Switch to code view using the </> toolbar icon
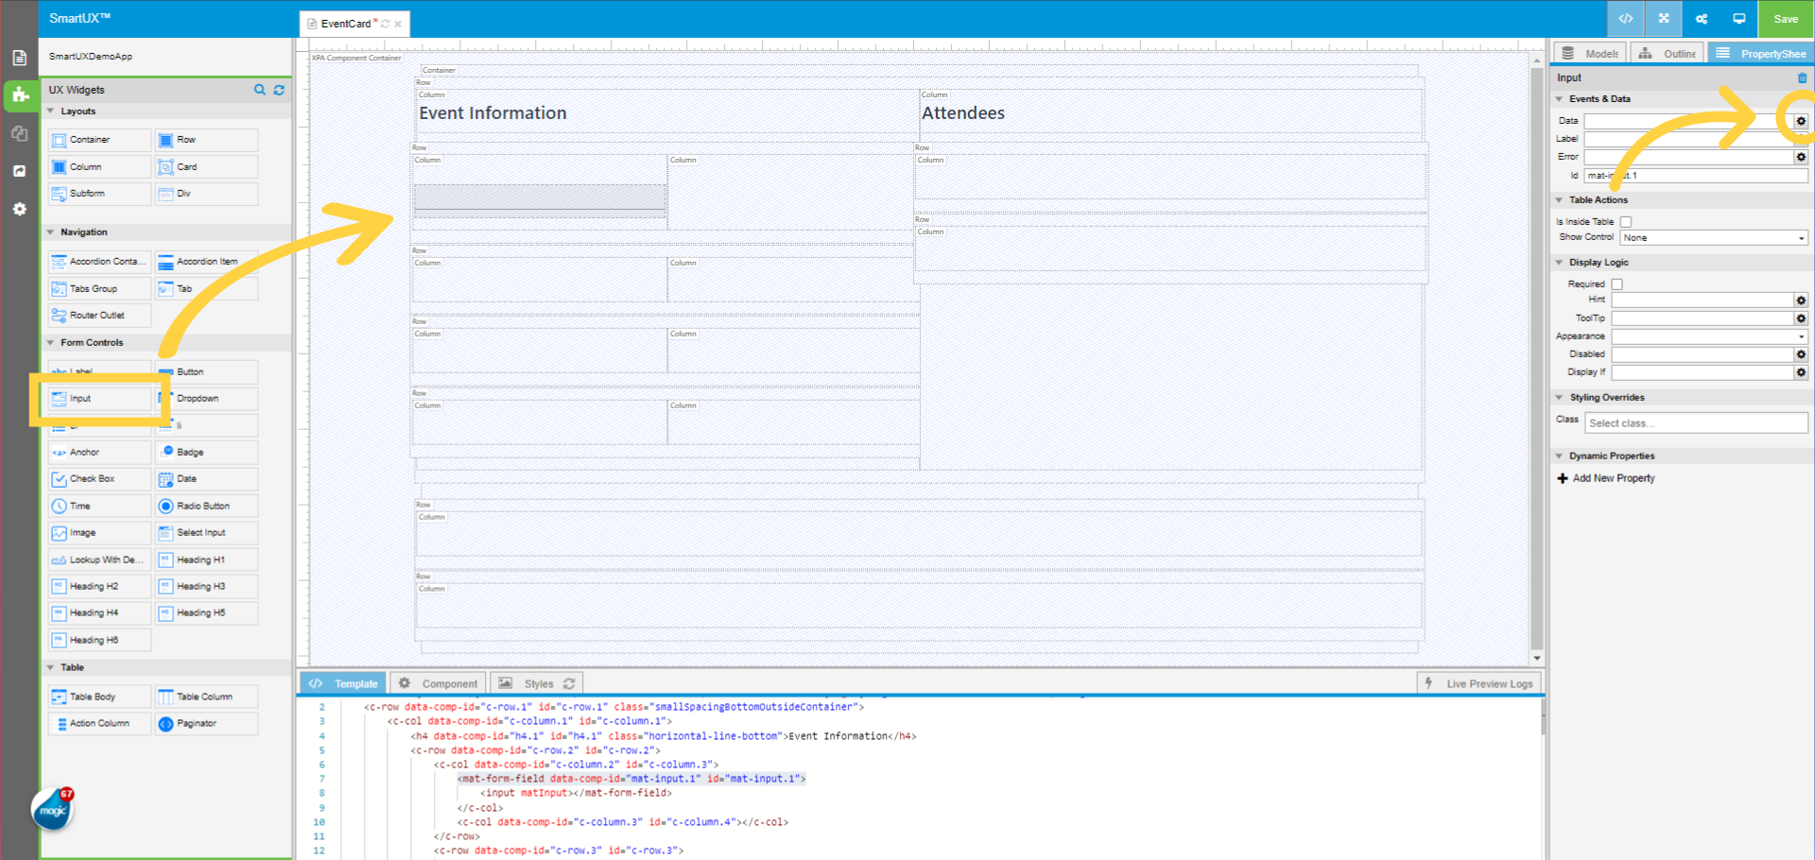This screenshot has width=1815, height=860. [x=1625, y=18]
